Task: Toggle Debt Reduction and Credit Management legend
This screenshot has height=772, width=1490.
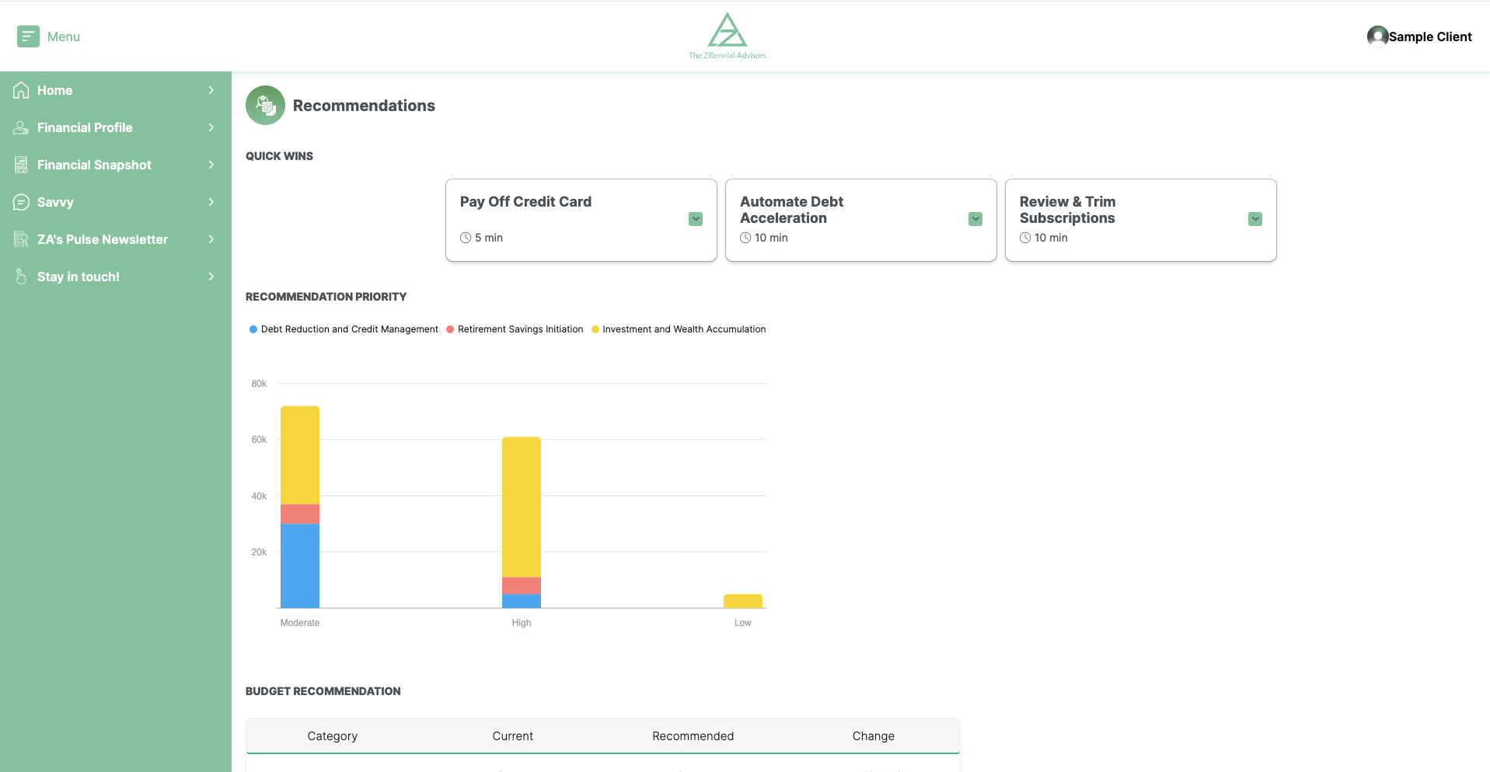Action: coord(344,329)
